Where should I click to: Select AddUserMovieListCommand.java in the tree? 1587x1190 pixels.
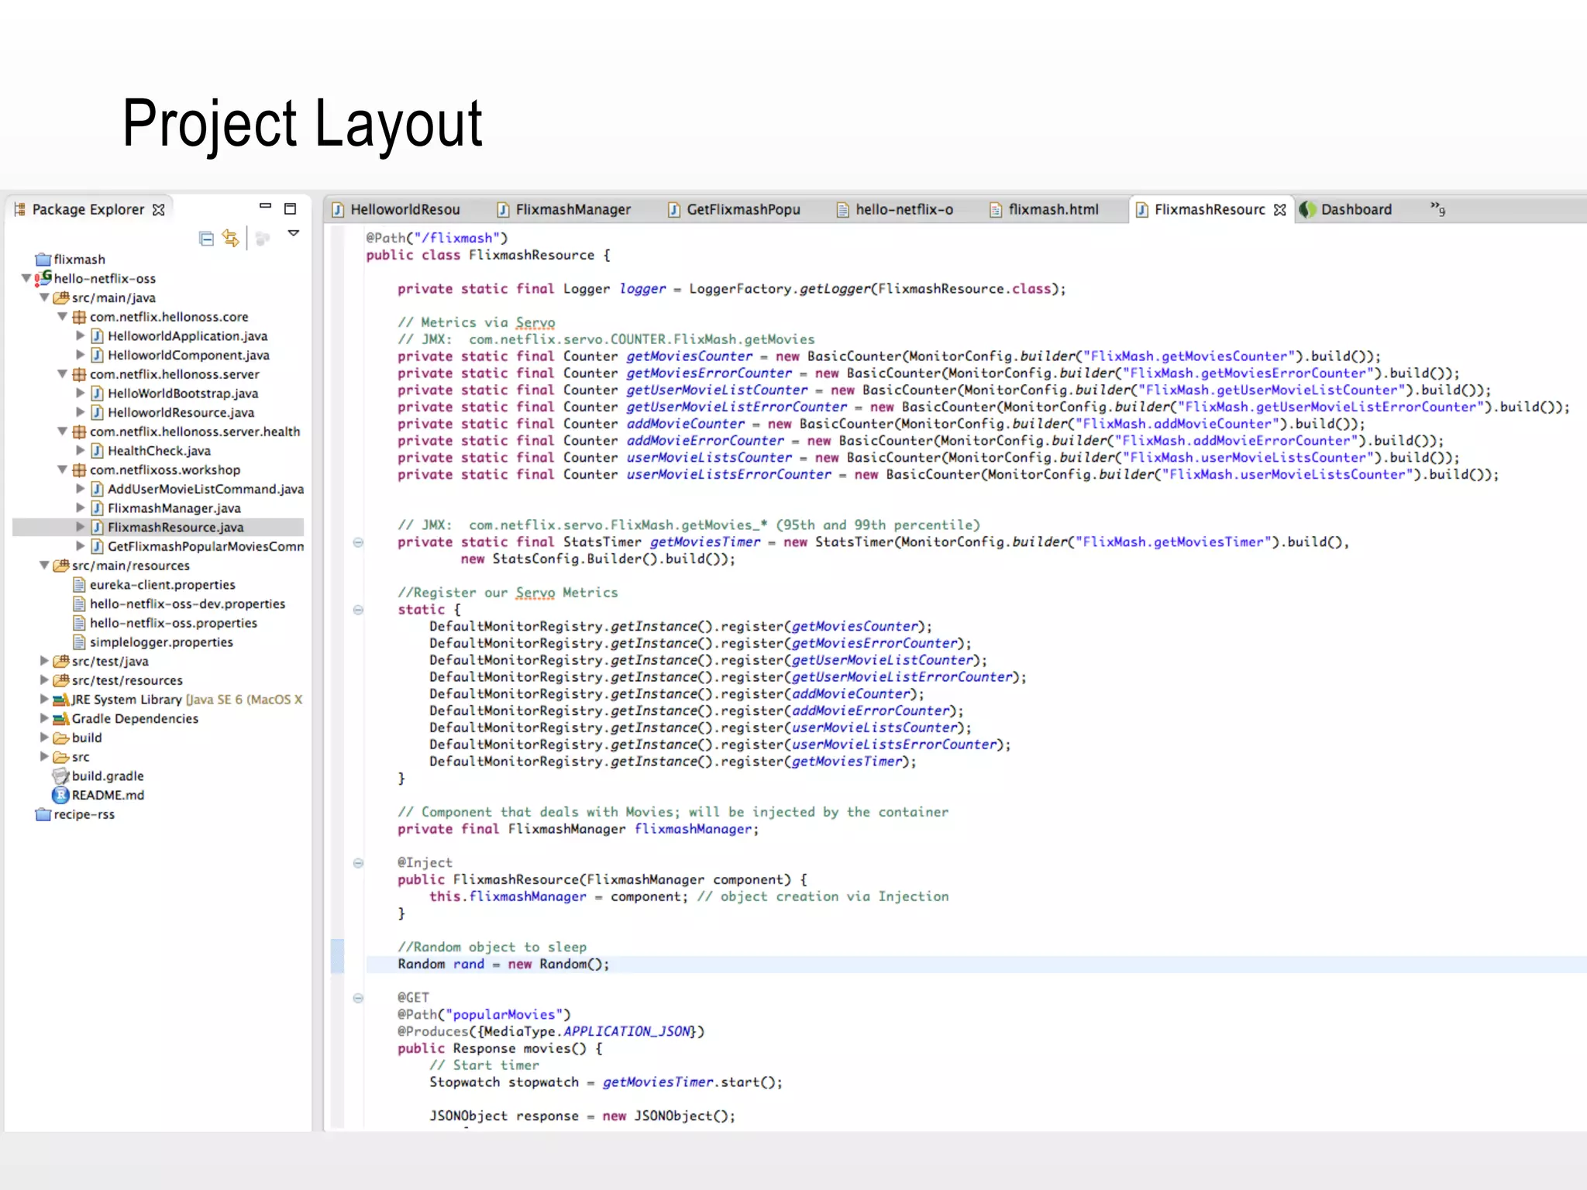click(x=205, y=489)
